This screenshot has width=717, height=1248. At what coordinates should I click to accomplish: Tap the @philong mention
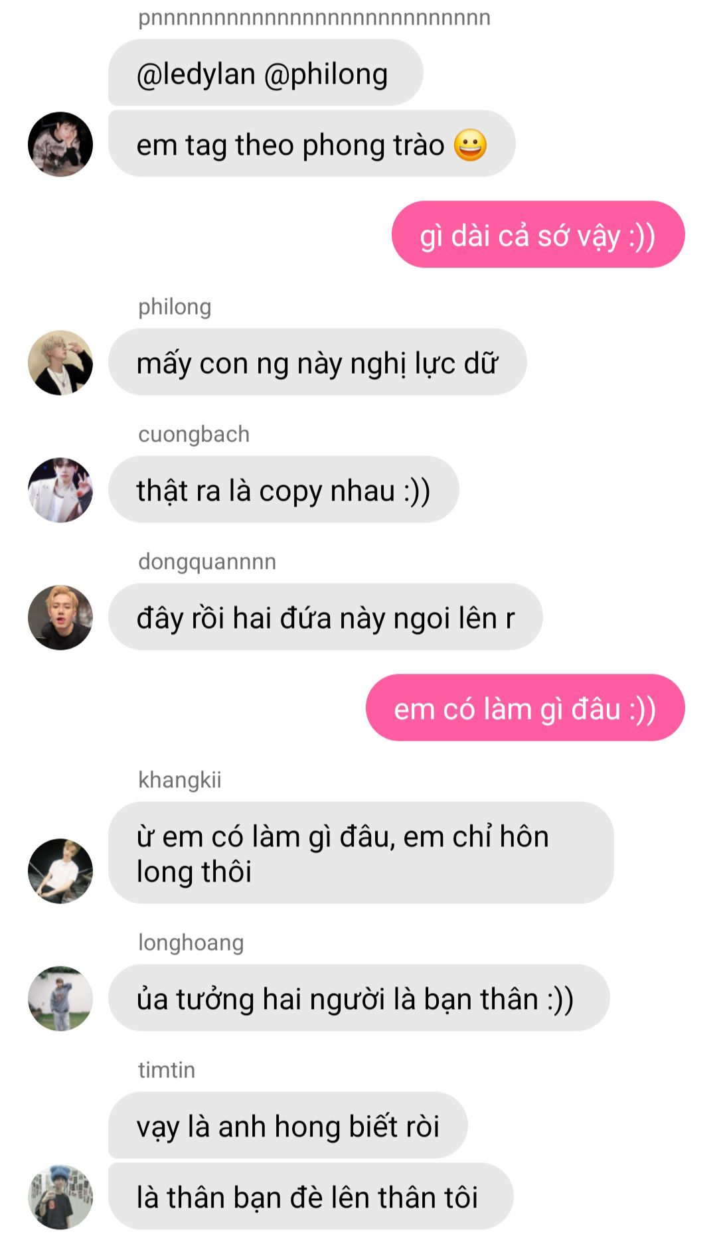[326, 74]
